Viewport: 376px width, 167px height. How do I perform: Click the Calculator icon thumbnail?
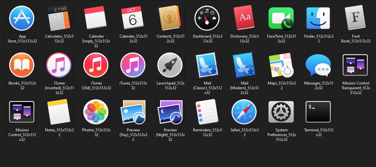[x=59, y=18]
